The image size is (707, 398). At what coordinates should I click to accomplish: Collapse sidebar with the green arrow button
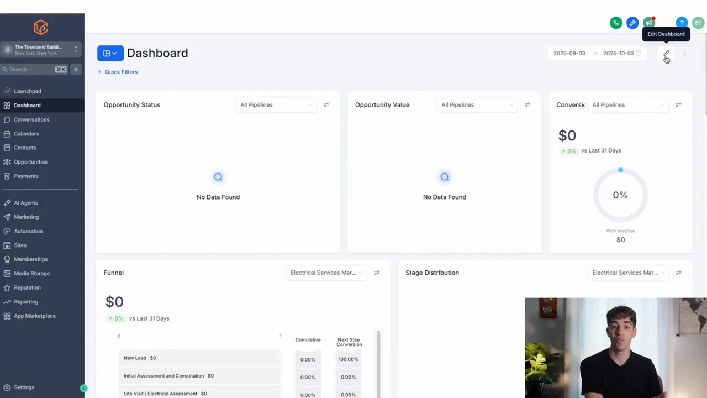[83, 389]
